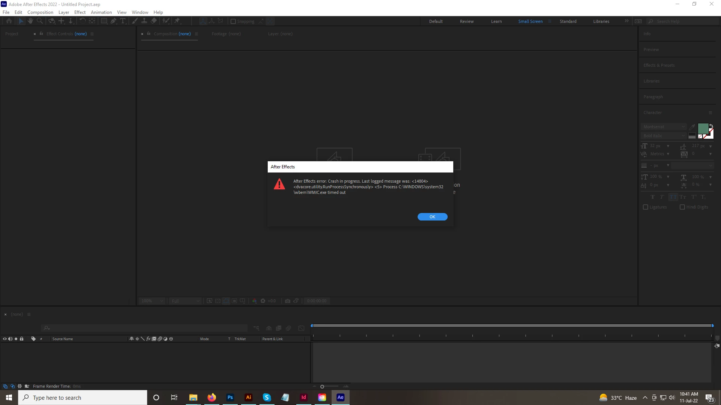The height and width of the screenshot is (405, 721).
Task: Enable the Ligatures checkbox
Action: [646, 207]
